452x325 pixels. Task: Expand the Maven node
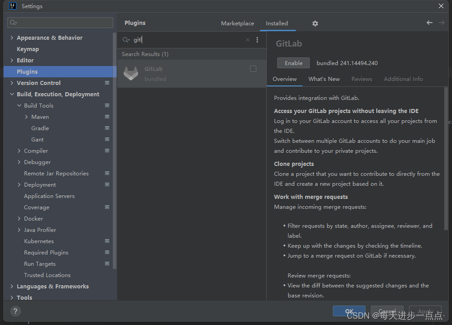[x=26, y=117]
